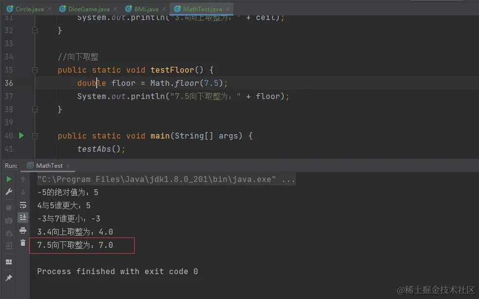Close the MathTest run tab

pyautogui.click(x=68, y=166)
